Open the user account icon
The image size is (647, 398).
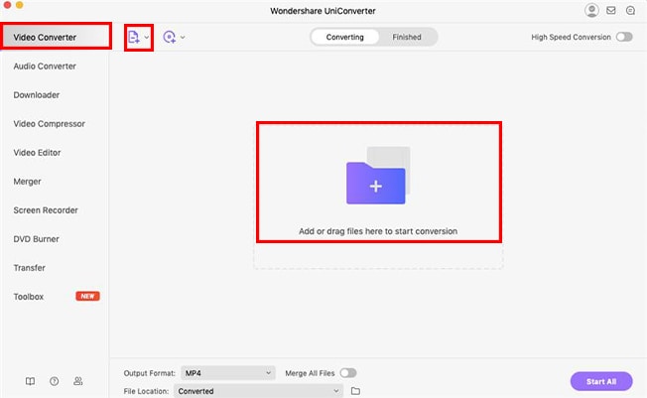click(591, 10)
